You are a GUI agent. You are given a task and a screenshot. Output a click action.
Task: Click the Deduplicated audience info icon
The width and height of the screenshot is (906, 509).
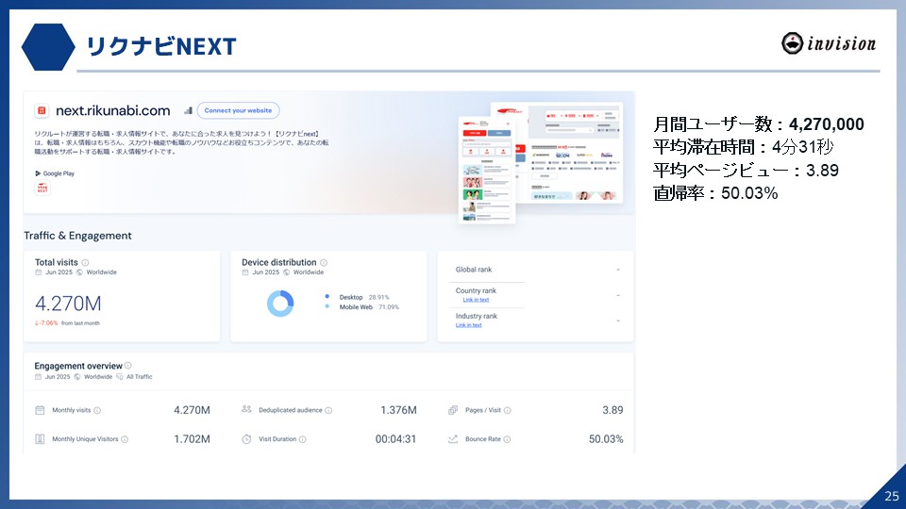(x=328, y=410)
